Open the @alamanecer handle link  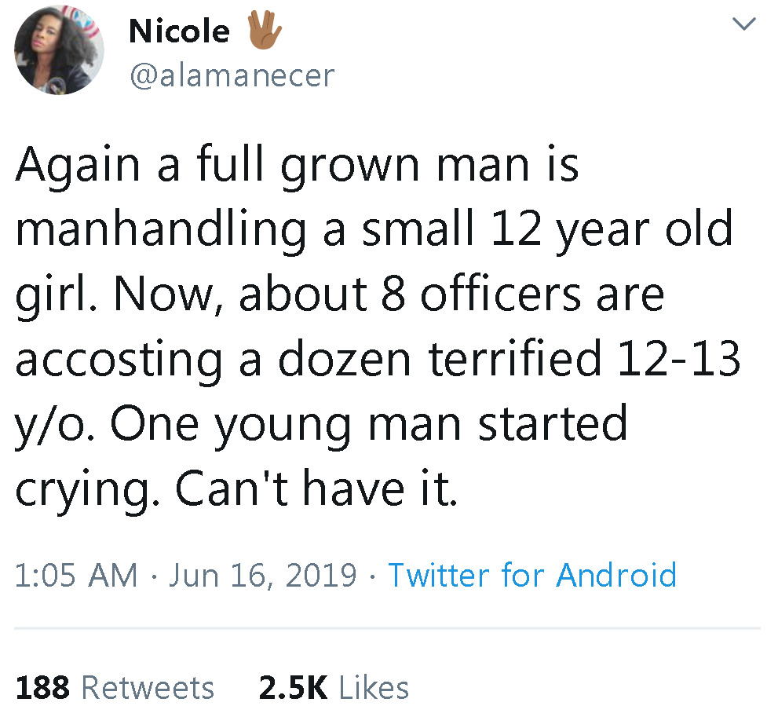232,76
